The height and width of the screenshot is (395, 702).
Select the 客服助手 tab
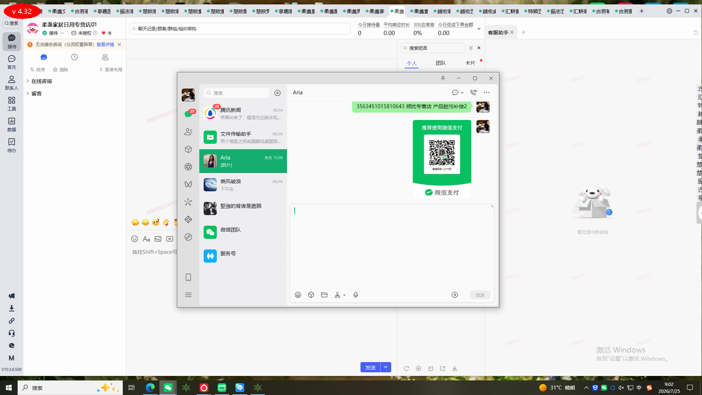(498, 33)
